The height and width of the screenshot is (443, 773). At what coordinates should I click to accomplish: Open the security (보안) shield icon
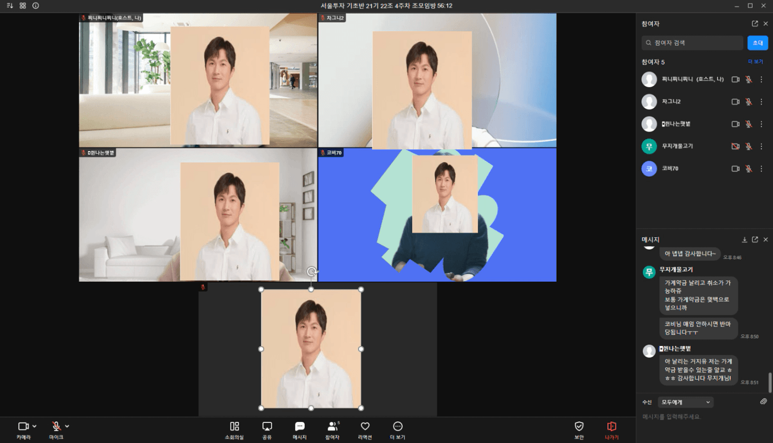pos(579,427)
